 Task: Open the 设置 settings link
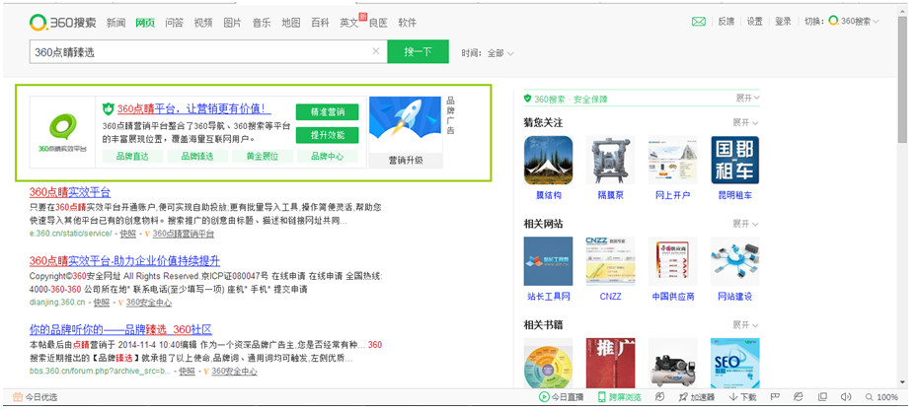pyautogui.click(x=755, y=22)
